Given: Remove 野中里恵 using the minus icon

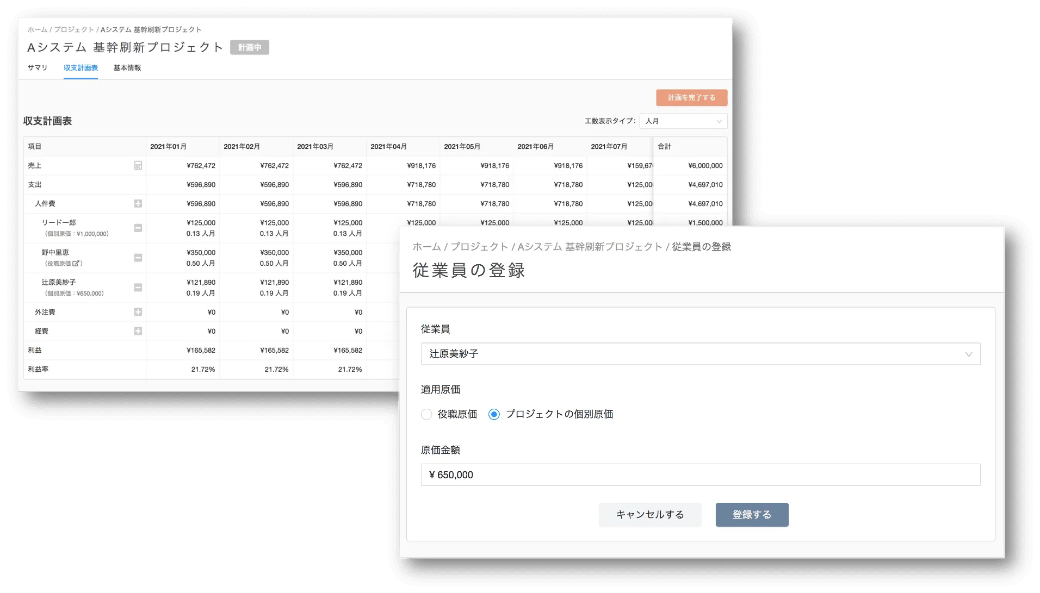Looking at the screenshot, I should [x=139, y=258].
